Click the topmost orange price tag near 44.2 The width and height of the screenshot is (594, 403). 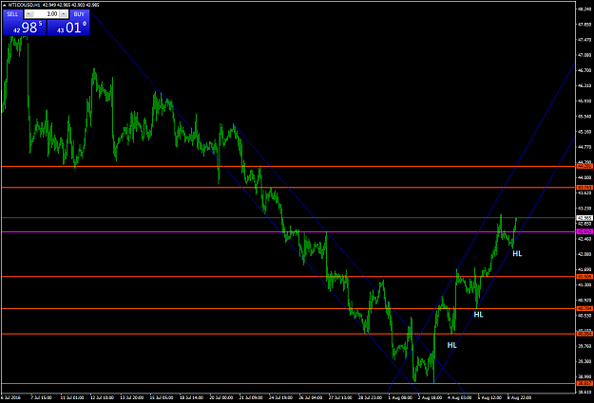(x=584, y=166)
